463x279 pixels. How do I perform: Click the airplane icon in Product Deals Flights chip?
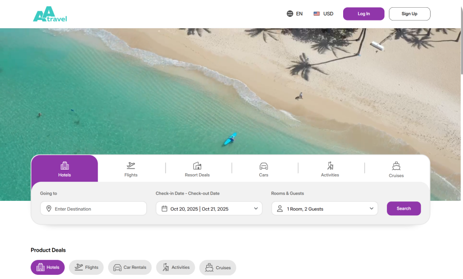(79, 267)
